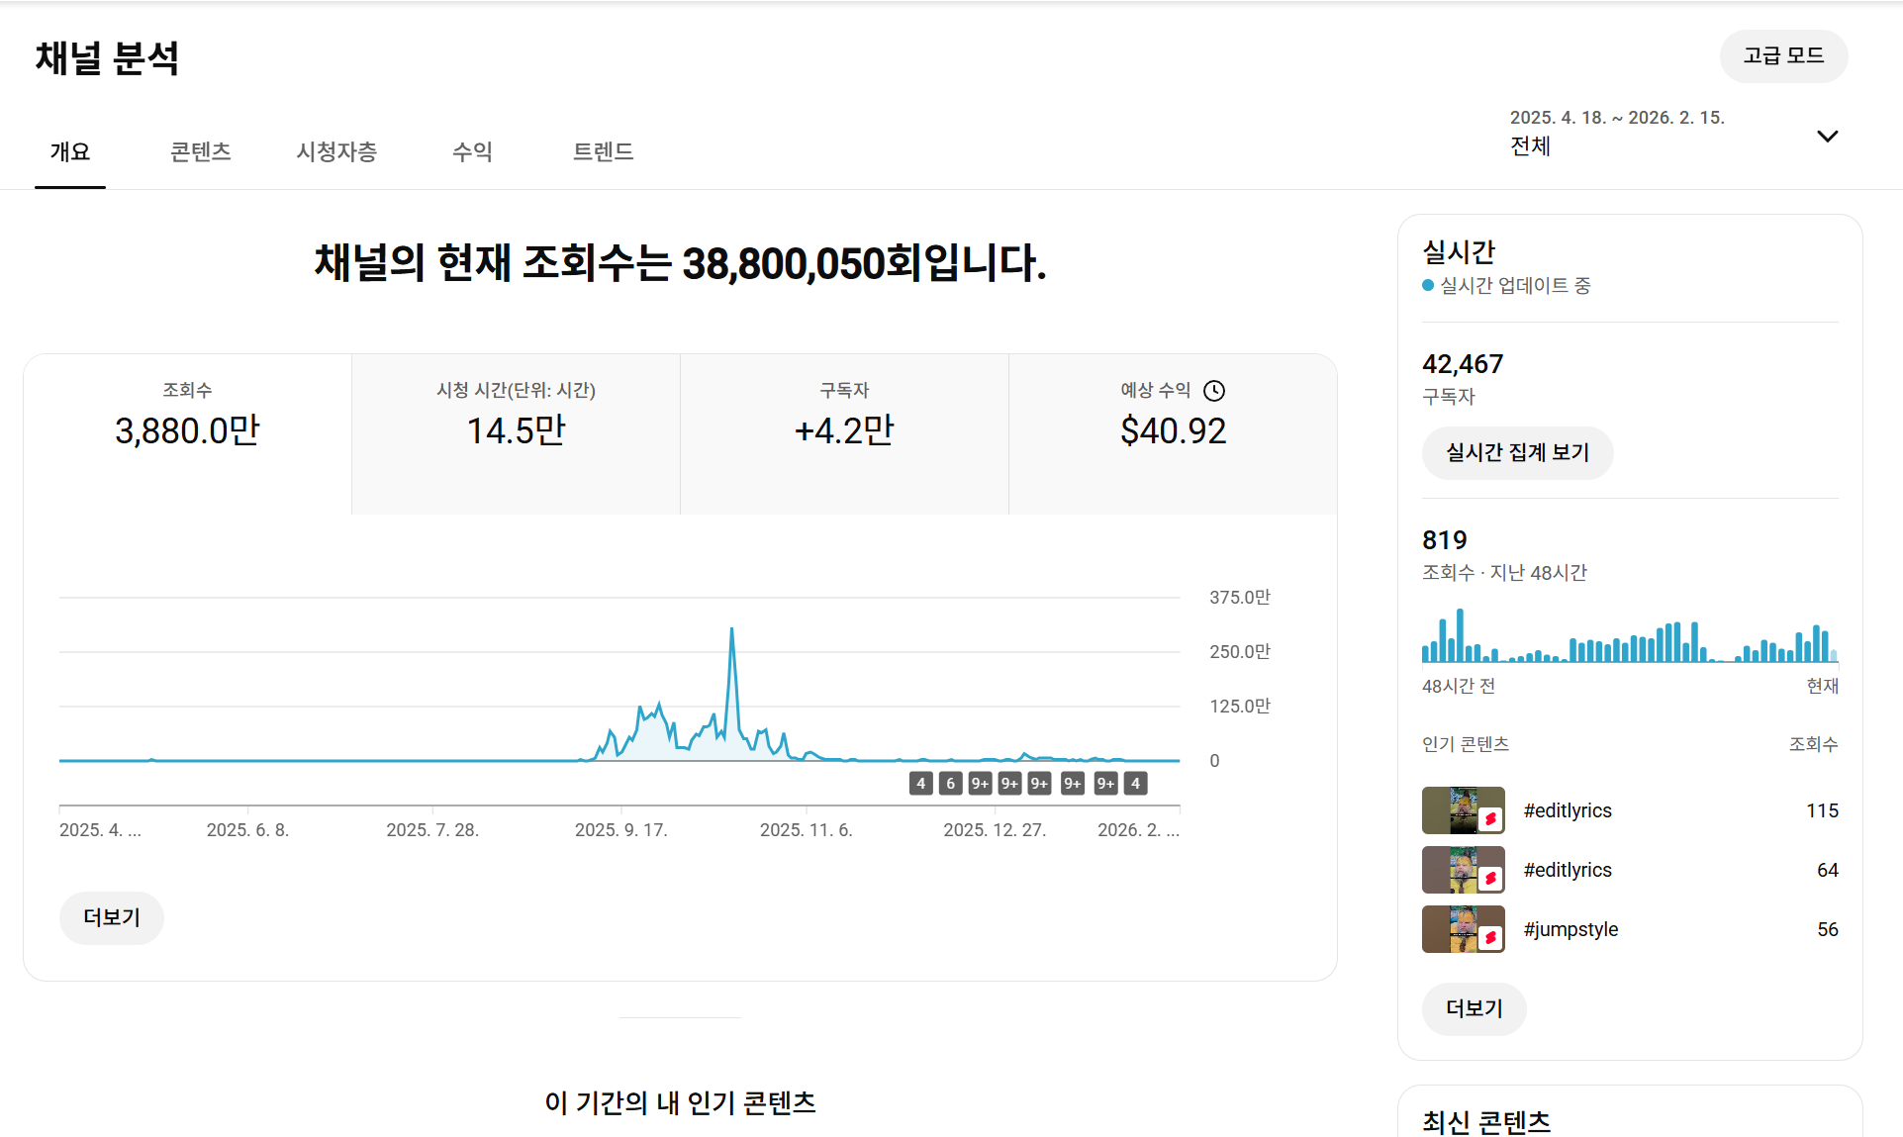Click 더보기 in the realtime panel
This screenshot has height=1137, width=1903.
(x=1474, y=1008)
